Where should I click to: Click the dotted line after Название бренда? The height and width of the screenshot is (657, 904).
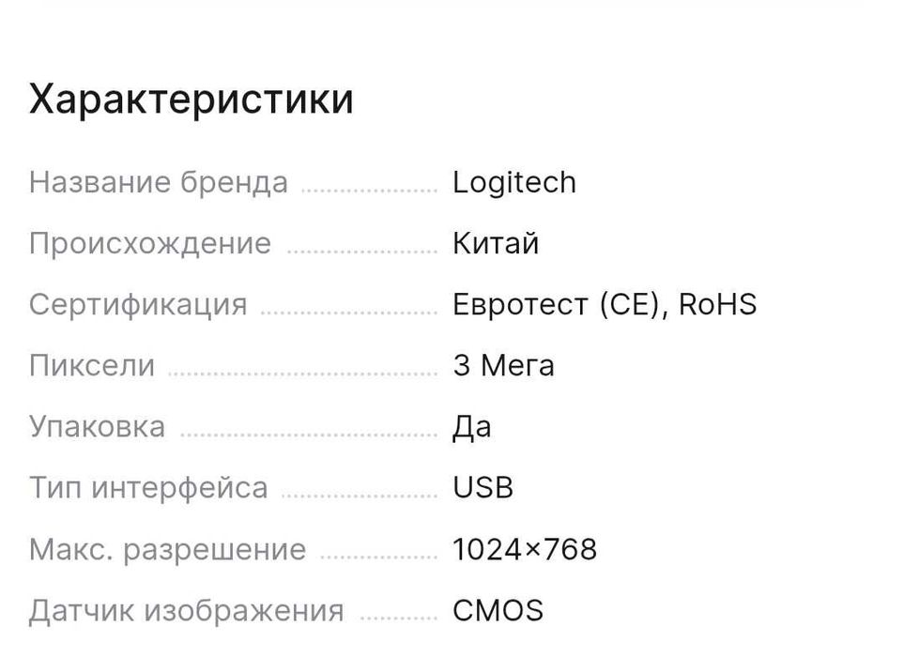pos(369,190)
